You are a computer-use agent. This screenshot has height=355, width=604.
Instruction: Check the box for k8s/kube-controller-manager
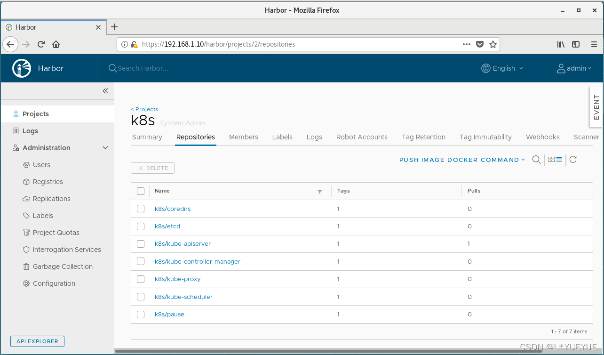[x=141, y=261]
